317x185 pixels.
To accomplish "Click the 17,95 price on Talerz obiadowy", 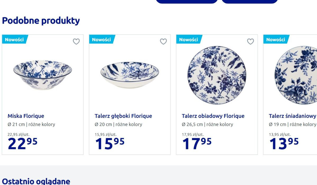I will coord(197,143).
